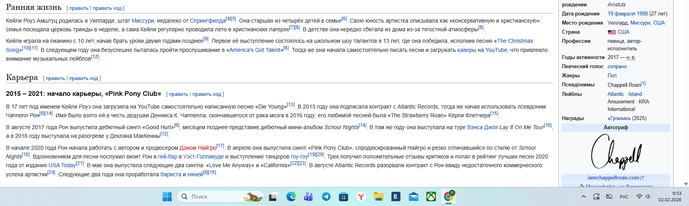689x206 pixels.
Task: Click the taskbar Поиск search box
Action: click(221, 196)
